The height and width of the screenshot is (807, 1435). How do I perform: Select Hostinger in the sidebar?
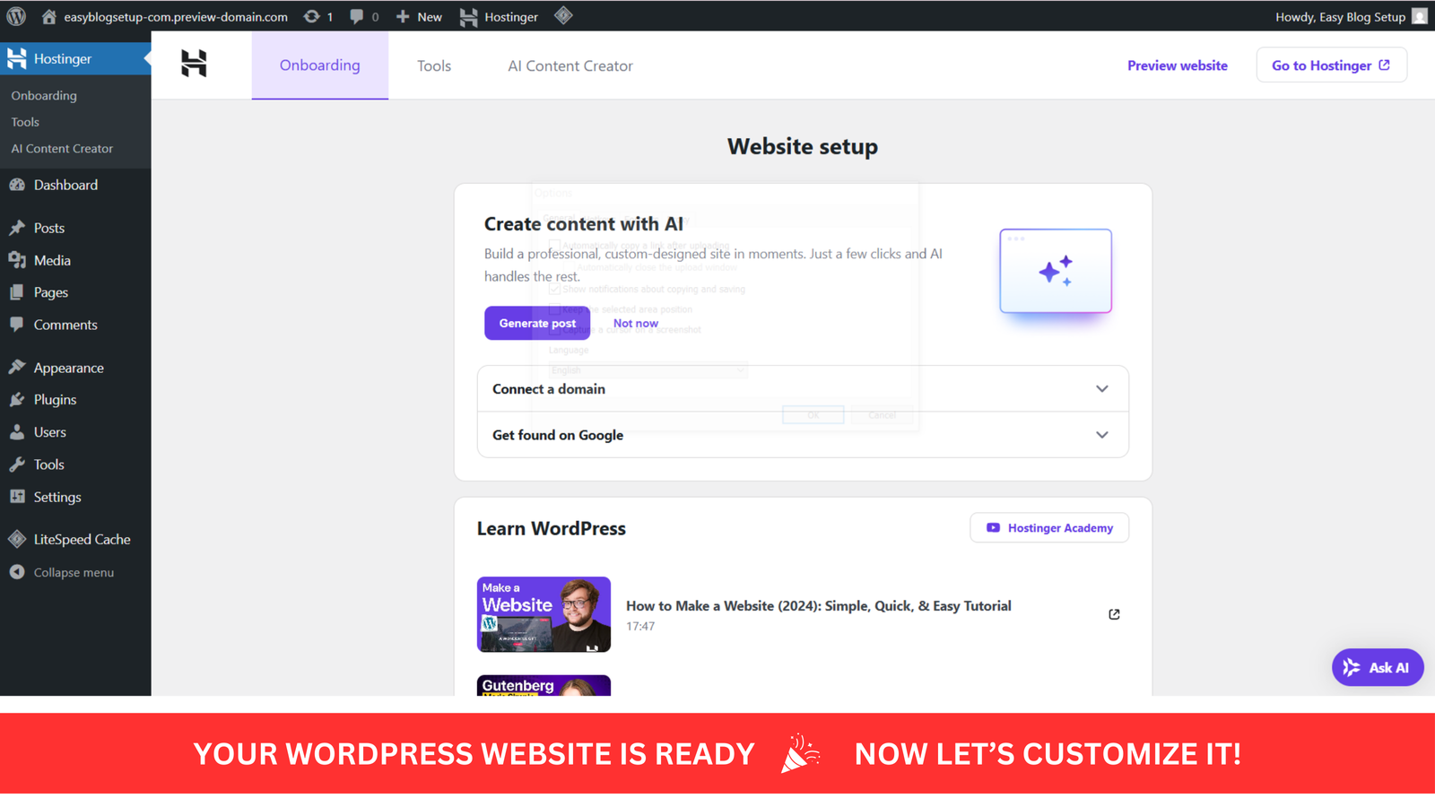(75, 58)
